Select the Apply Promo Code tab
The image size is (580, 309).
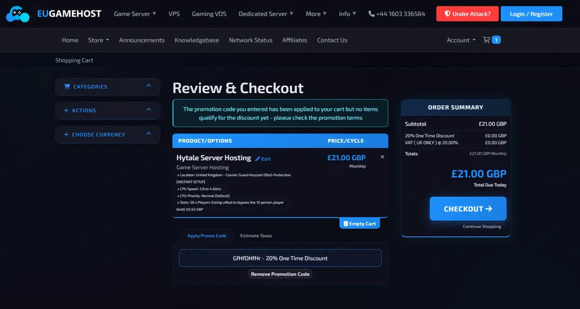coord(207,236)
